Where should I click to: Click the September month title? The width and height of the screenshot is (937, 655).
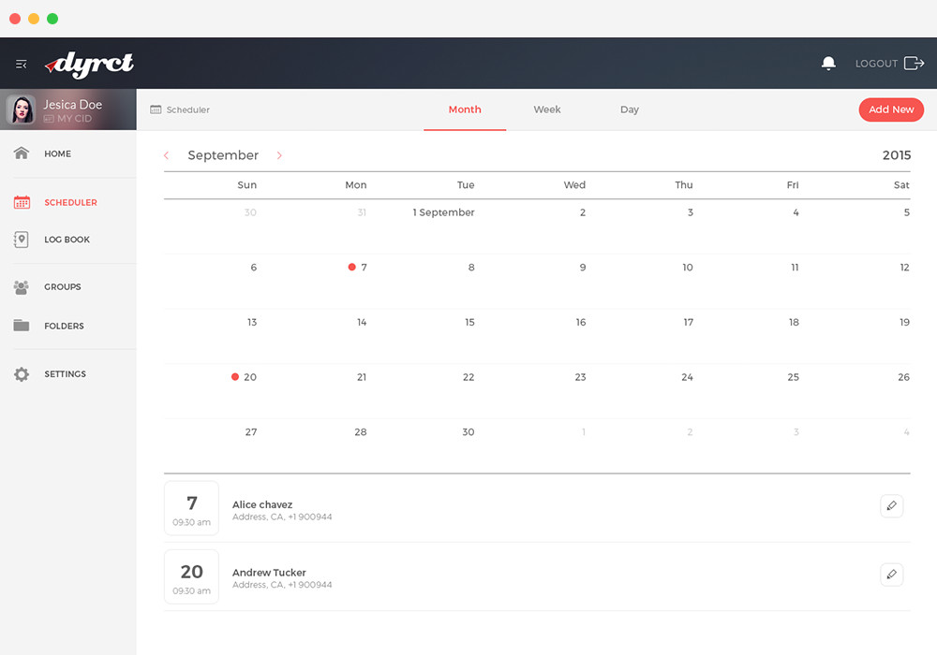coord(223,155)
